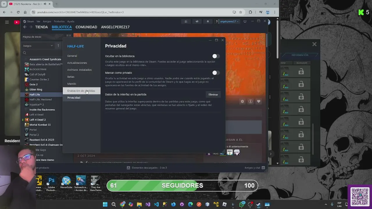Reload the Chrome page
The height and width of the screenshot is (209, 372).
[18, 12]
